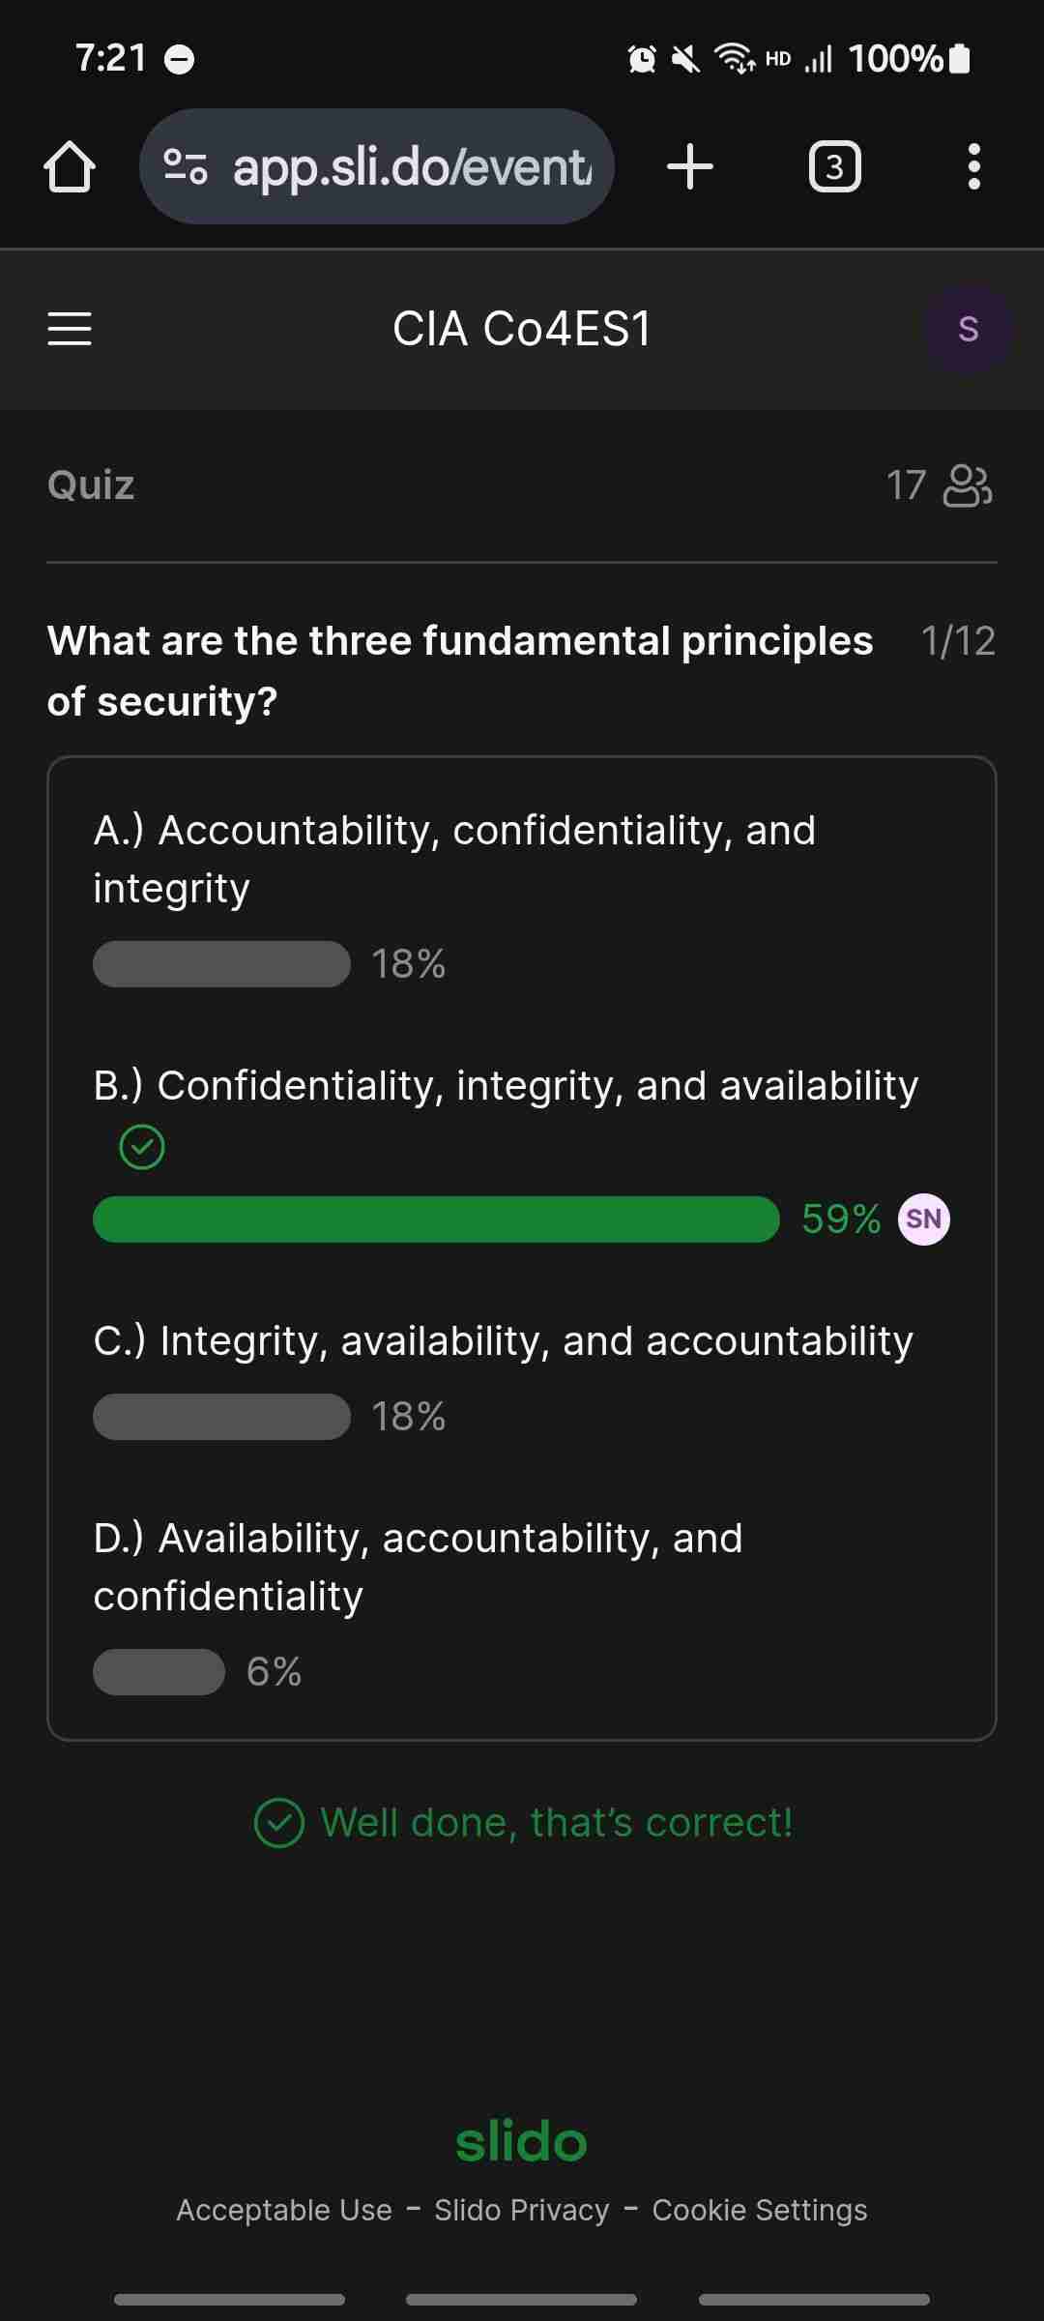Select option A Accountability, confidentiality, and integrity
Image resolution: width=1044 pixels, height=2321 pixels.
(x=454, y=859)
